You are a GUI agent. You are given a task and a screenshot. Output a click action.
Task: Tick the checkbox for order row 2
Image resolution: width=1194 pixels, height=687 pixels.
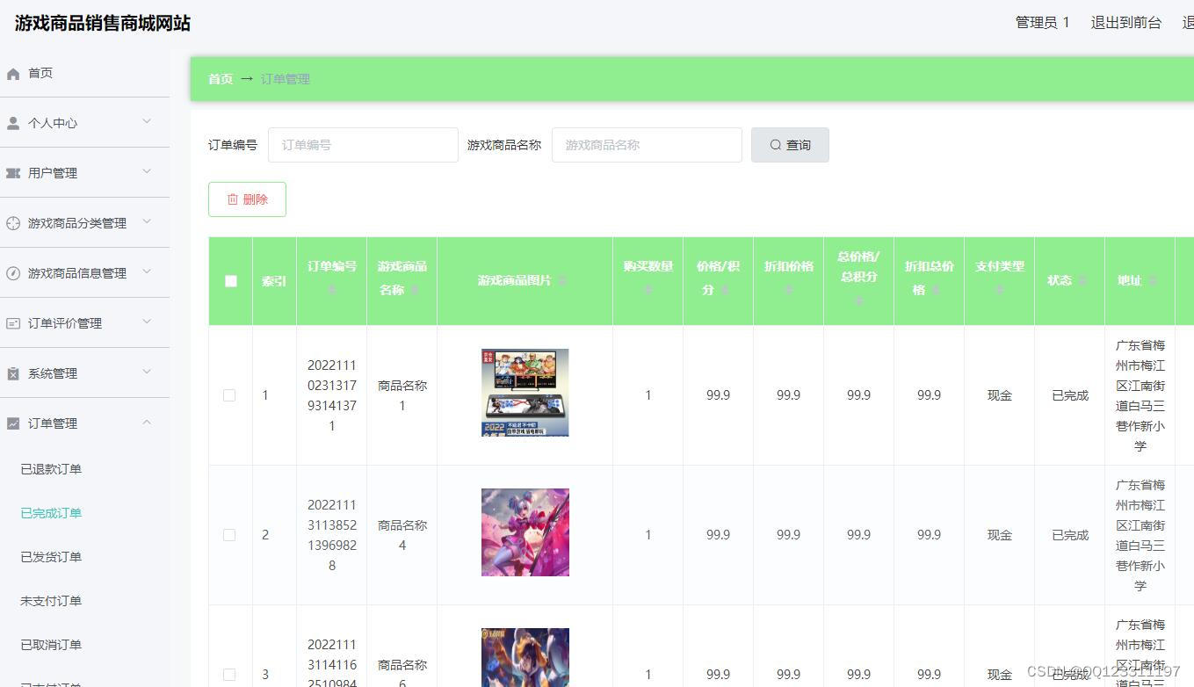coord(229,535)
